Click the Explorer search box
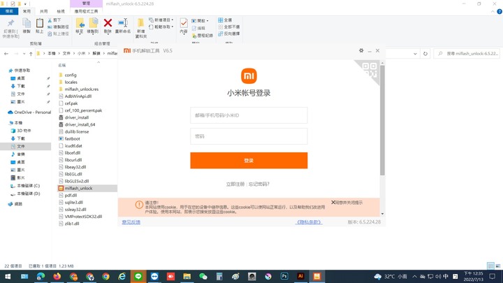This screenshot has width=503, height=283. coord(467,54)
